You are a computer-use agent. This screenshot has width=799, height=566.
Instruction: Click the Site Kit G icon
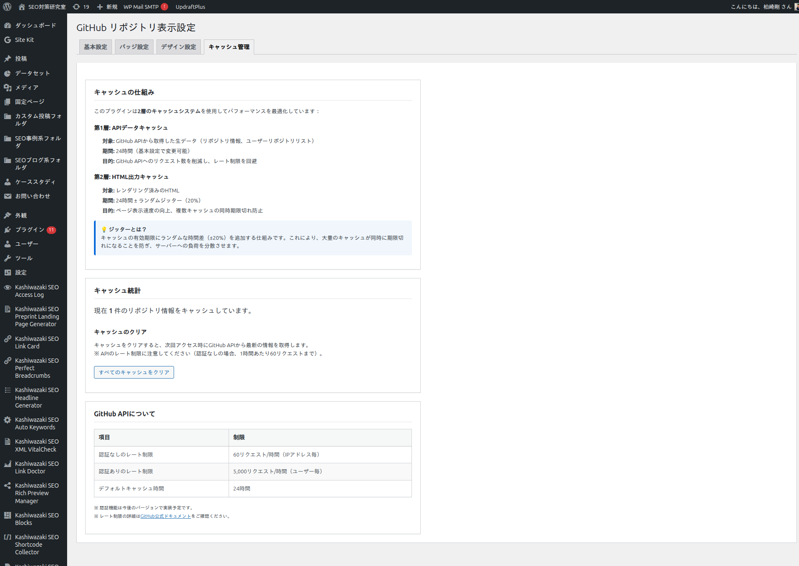coord(8,40)
